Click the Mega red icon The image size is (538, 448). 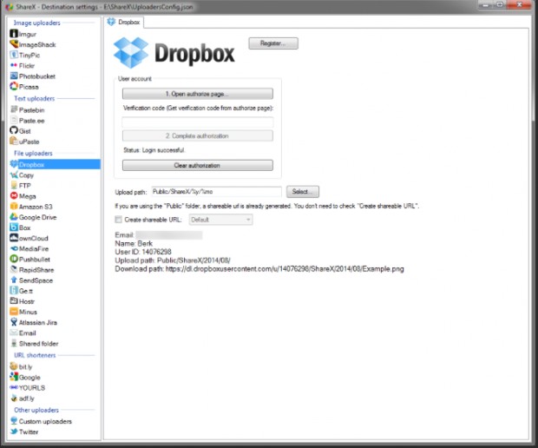tap(14, 195)
